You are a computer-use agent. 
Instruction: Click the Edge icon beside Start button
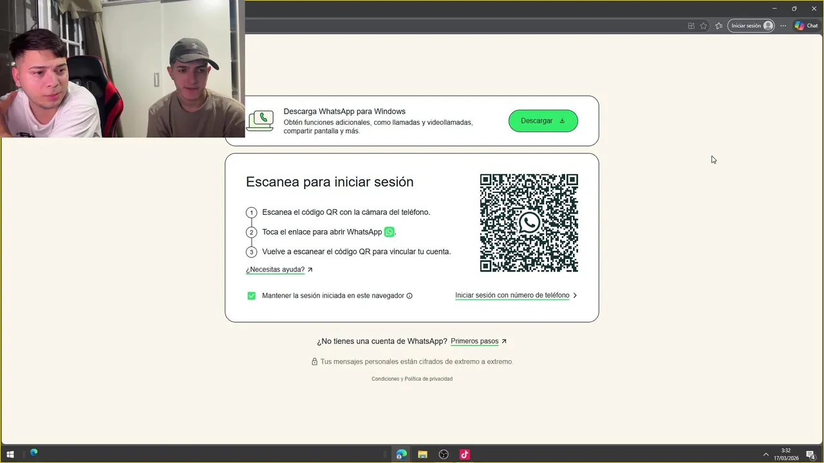(33, 453)
